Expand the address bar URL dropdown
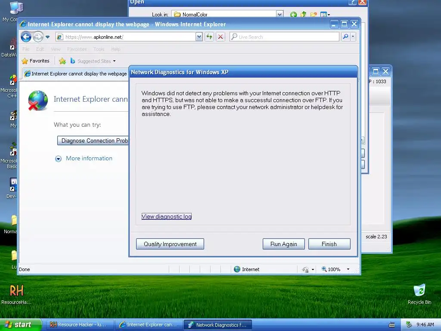Viewport: 441px width, 331px height. pyautogui.click(x=199, y=37)
